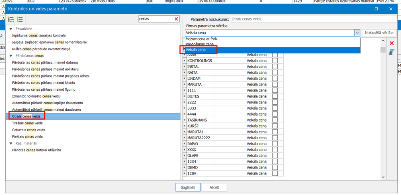Click the Noklusētā vērtība button
The height and width of the screenshot is (195, 401).
pos(379,32)
